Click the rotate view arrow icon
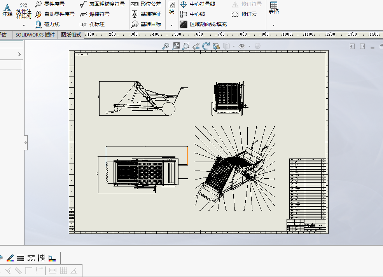The width and height of the screenshot is (383, 277). (x=206, y=46)
